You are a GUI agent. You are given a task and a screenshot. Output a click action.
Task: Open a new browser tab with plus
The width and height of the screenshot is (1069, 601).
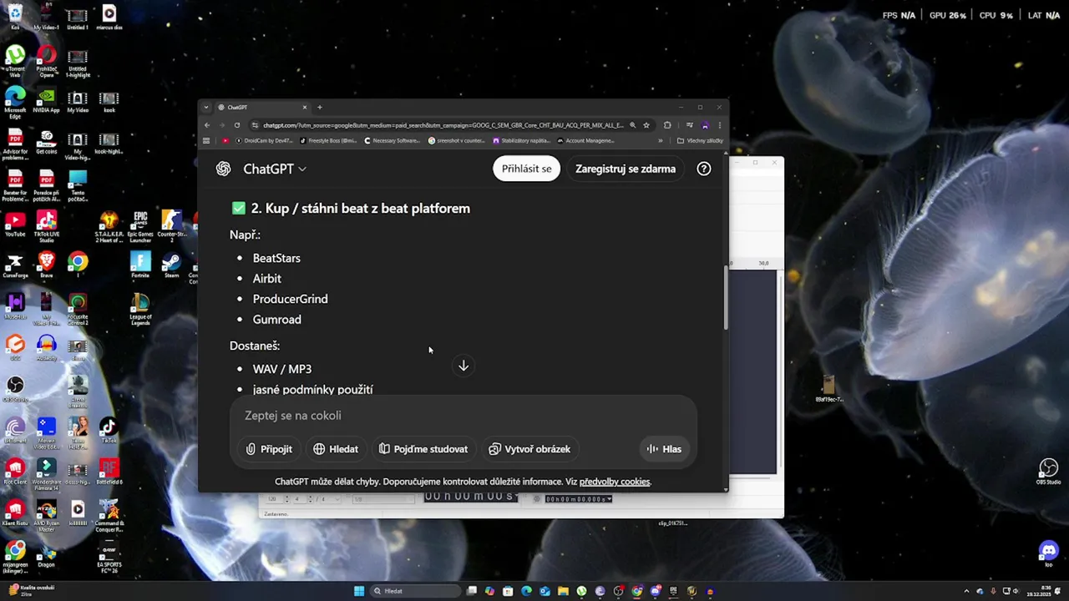tap(319, 107)
